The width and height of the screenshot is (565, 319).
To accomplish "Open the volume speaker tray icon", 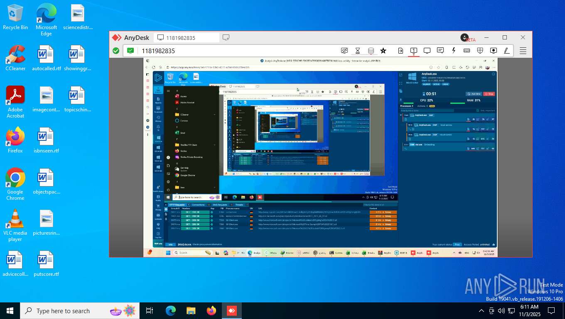I will click(501, 311).
